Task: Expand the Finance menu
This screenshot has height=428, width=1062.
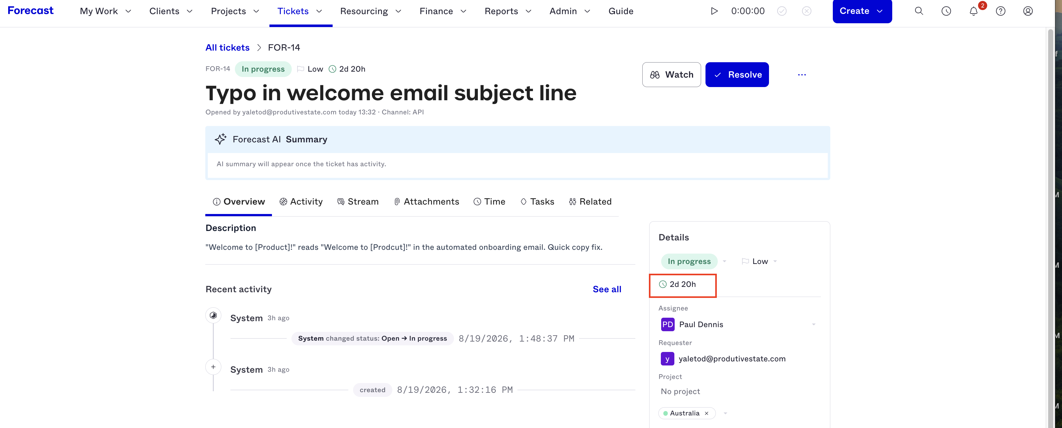Action: (x=443, y=11)
